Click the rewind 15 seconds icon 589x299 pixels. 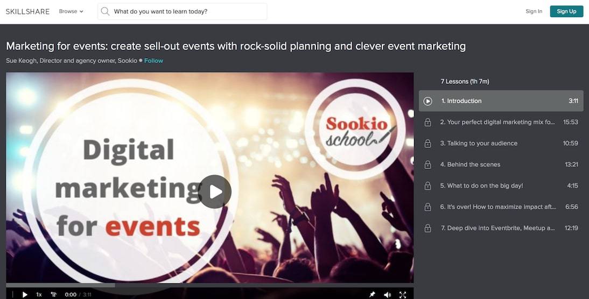click(53, 295)
